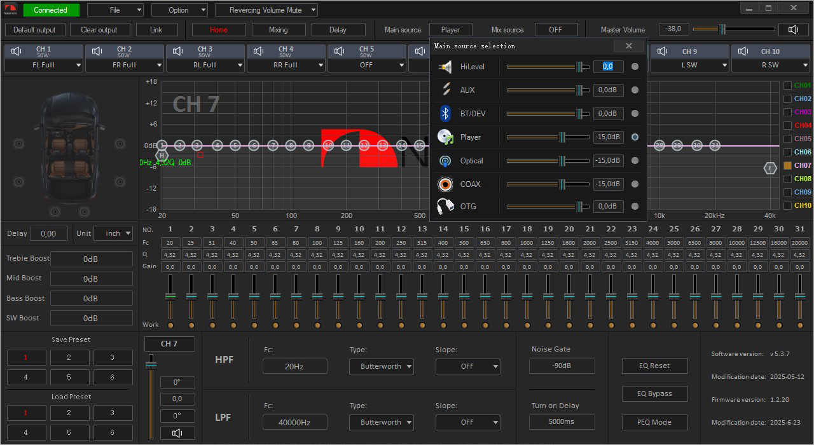Screen dimensions: 814x445
Task: Expand the HPF Type Butterworth dropdown
Action: [x=381, y=366]
